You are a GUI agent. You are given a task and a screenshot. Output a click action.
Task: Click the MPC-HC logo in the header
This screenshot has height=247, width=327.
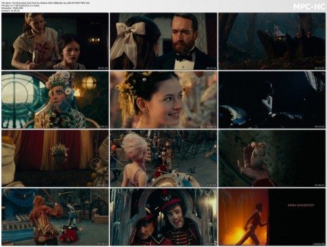(x=309, y=7)
